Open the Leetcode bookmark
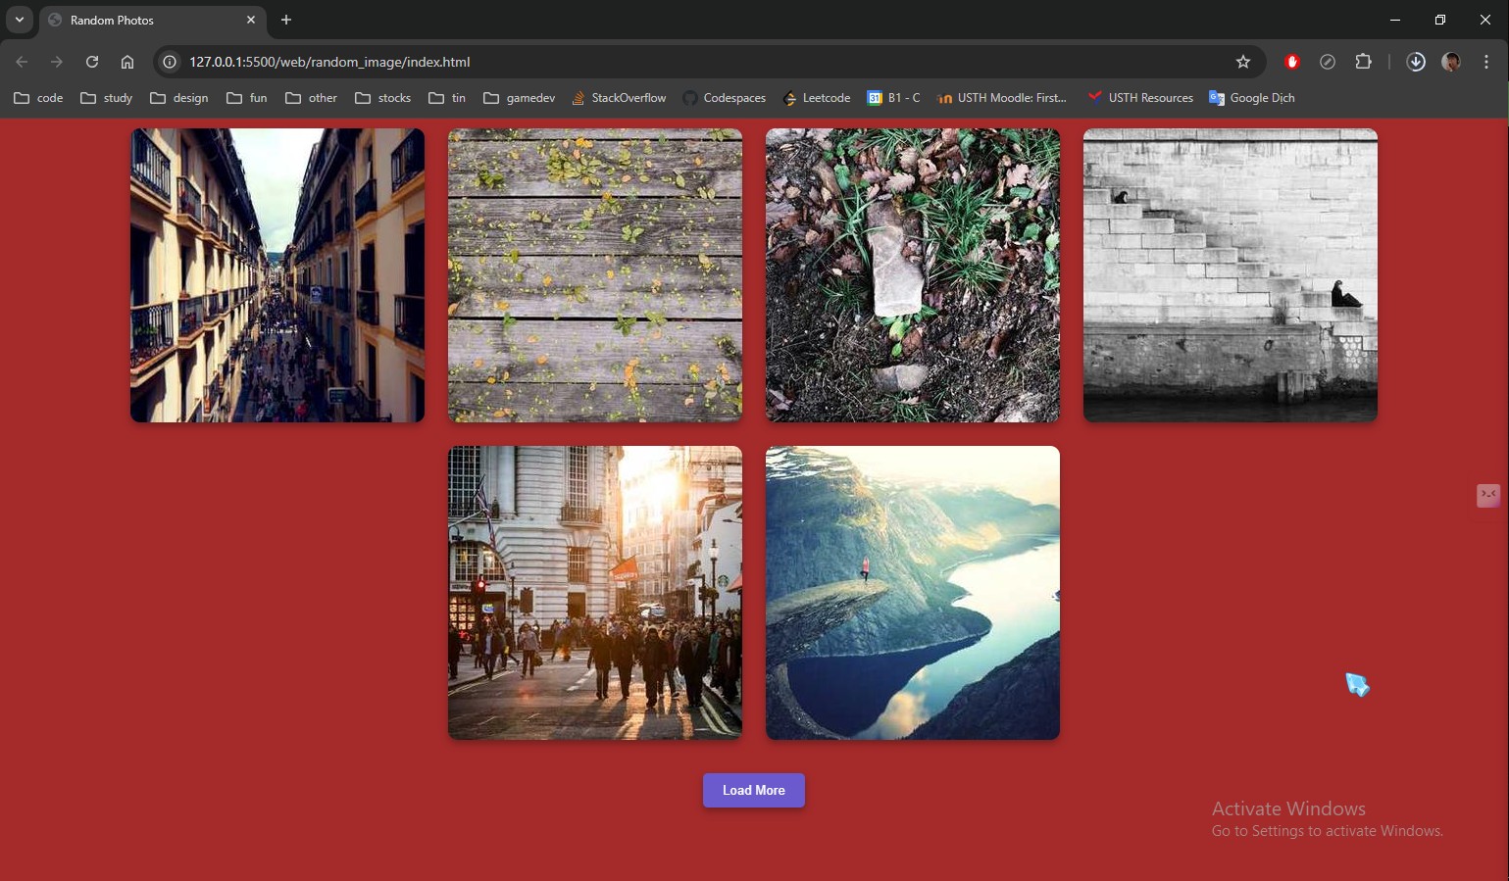This screenshot has height=881, width=1509. (816, 98)
